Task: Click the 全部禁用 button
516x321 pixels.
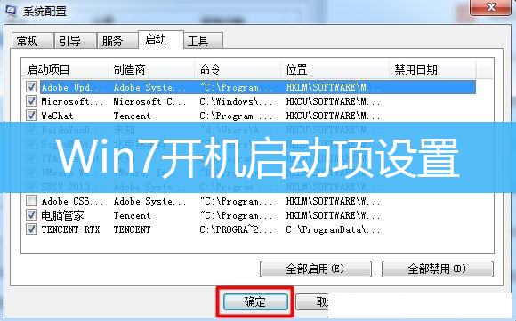Action: point(438,269)
